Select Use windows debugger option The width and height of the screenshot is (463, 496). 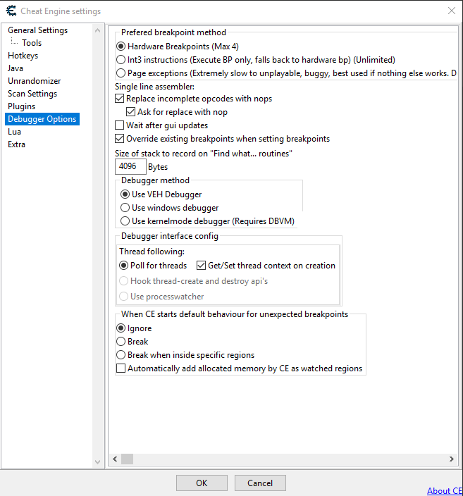[125, 208]
